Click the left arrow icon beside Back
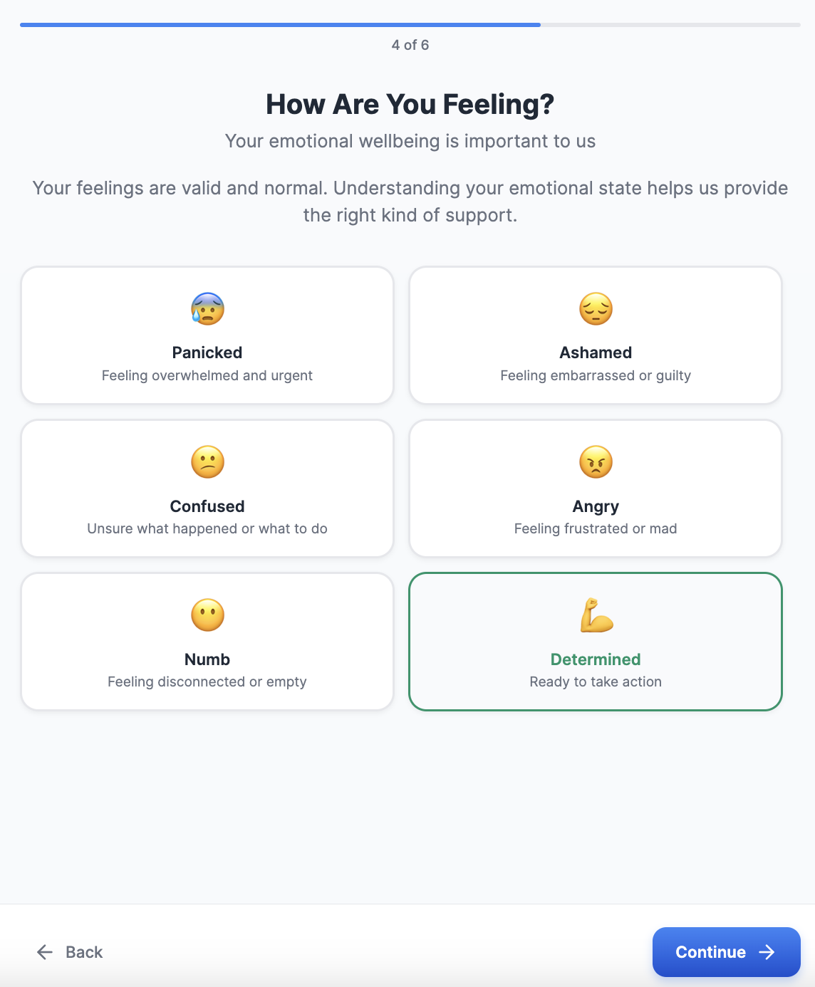The image size is (815, 987). pos(45,952)
